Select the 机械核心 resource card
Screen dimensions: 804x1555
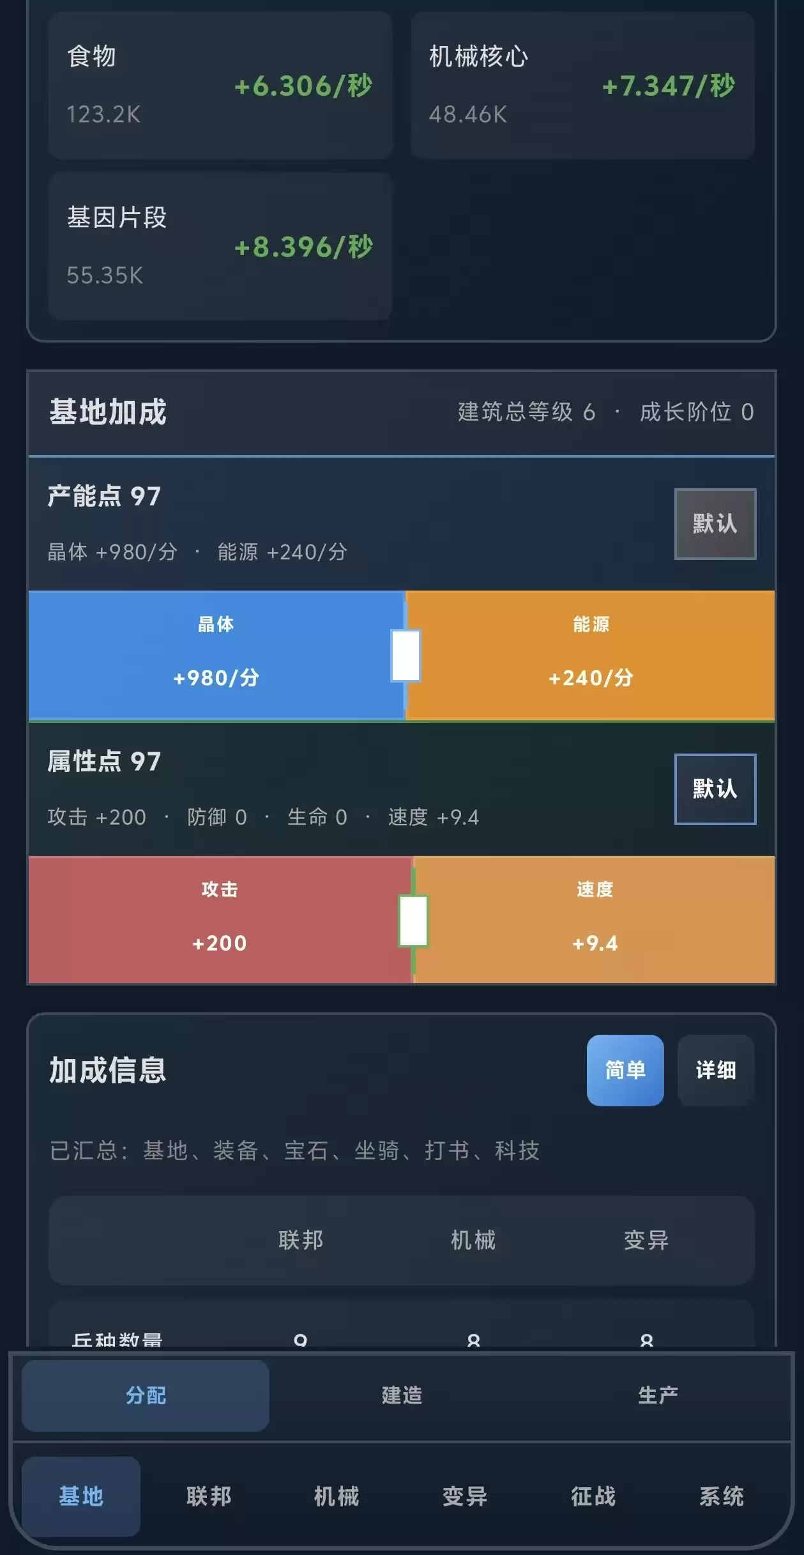[582, 85]
